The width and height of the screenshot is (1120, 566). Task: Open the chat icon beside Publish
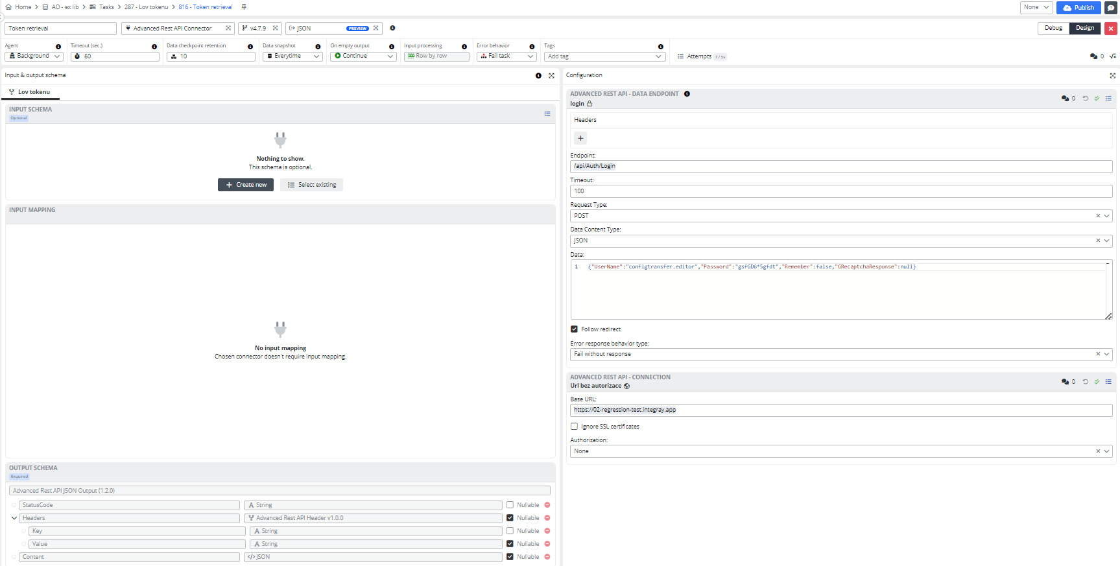click(x=1110, y=8)
